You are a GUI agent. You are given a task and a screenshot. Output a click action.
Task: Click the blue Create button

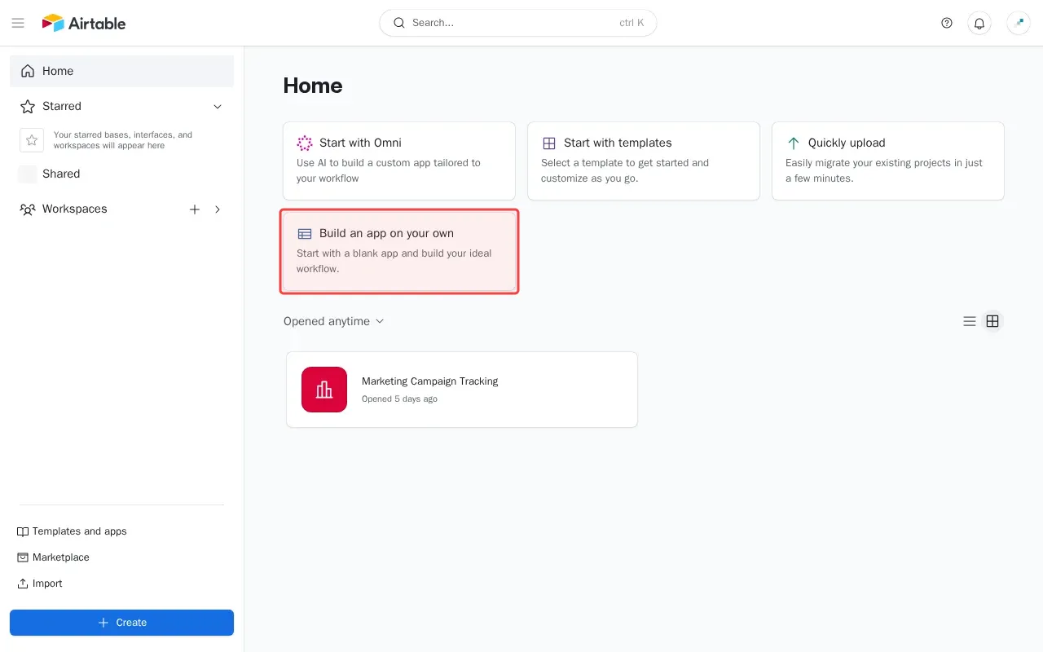pyautogui.click(x=121, y=623)
